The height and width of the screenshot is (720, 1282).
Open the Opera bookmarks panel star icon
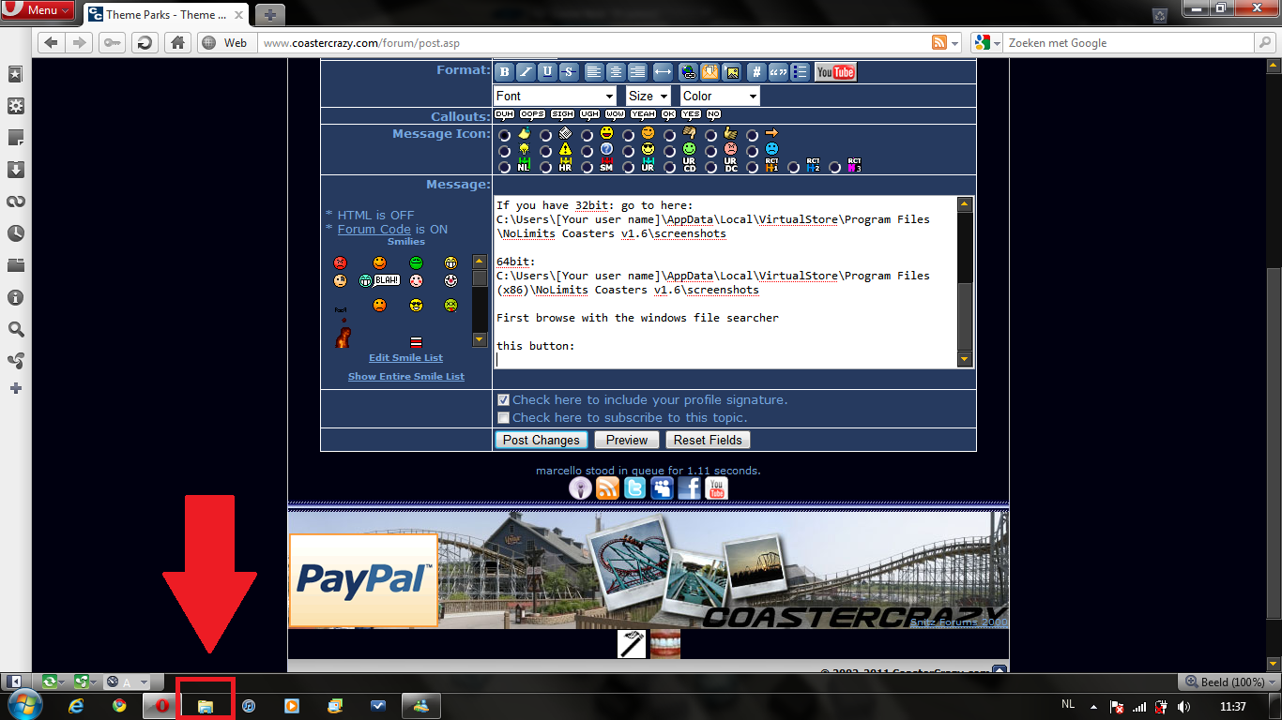click(x=16, y=74)
